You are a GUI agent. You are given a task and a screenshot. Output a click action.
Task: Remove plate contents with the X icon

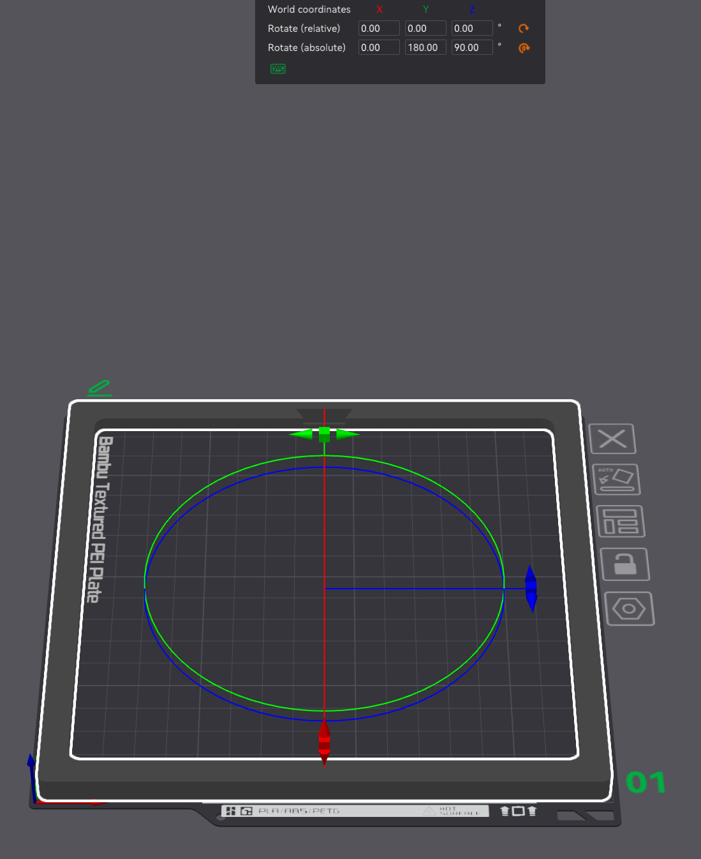click(x=612, y=439)
